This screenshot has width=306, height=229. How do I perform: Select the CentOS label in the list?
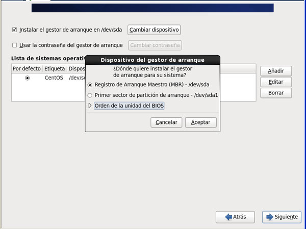53,78
